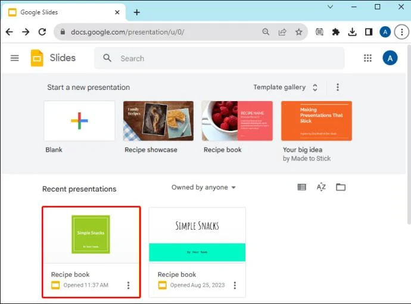The width and height of the screenshot is (411, 304).
Task: Click the by Made to Stick text
Action: [x=307, y=158]
